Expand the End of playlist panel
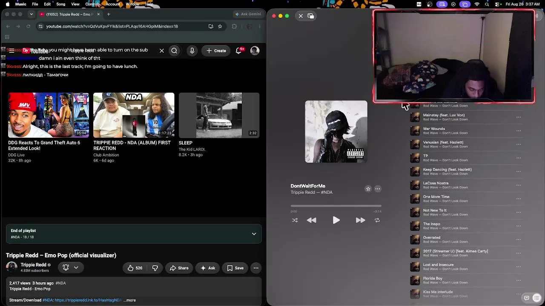This screenshot has height=306, width=545. [254, 234]
